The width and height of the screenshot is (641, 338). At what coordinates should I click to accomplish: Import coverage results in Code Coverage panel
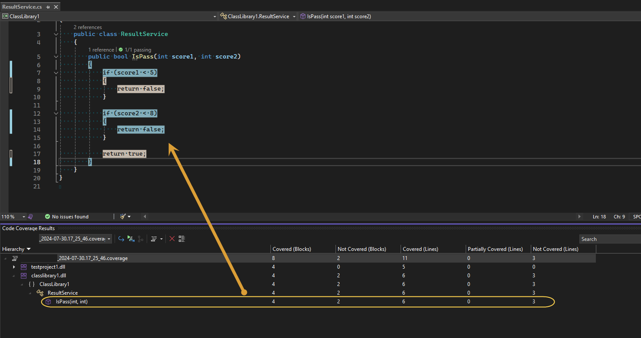(x=121, y=239)
